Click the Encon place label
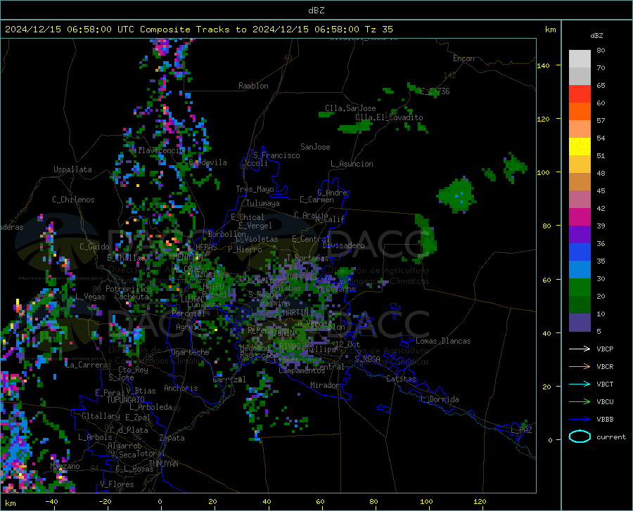Screen dimensions: 633x511 point(463,58)
